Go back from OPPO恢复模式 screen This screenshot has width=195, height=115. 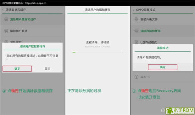coord(133,10)
